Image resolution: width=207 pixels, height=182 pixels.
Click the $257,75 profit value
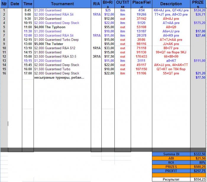click(198, 171)
